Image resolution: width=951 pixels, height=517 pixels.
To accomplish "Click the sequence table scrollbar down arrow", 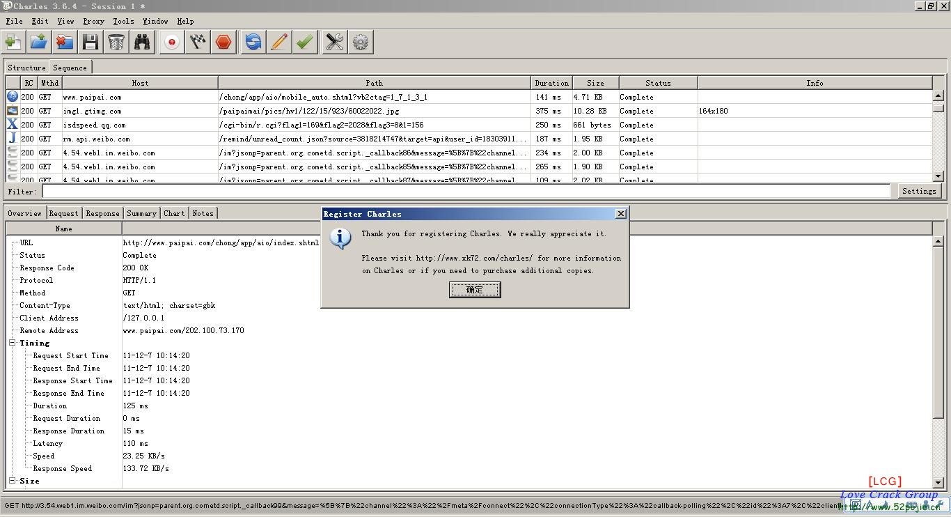I will pyautogui.click(x=938, y=176).
